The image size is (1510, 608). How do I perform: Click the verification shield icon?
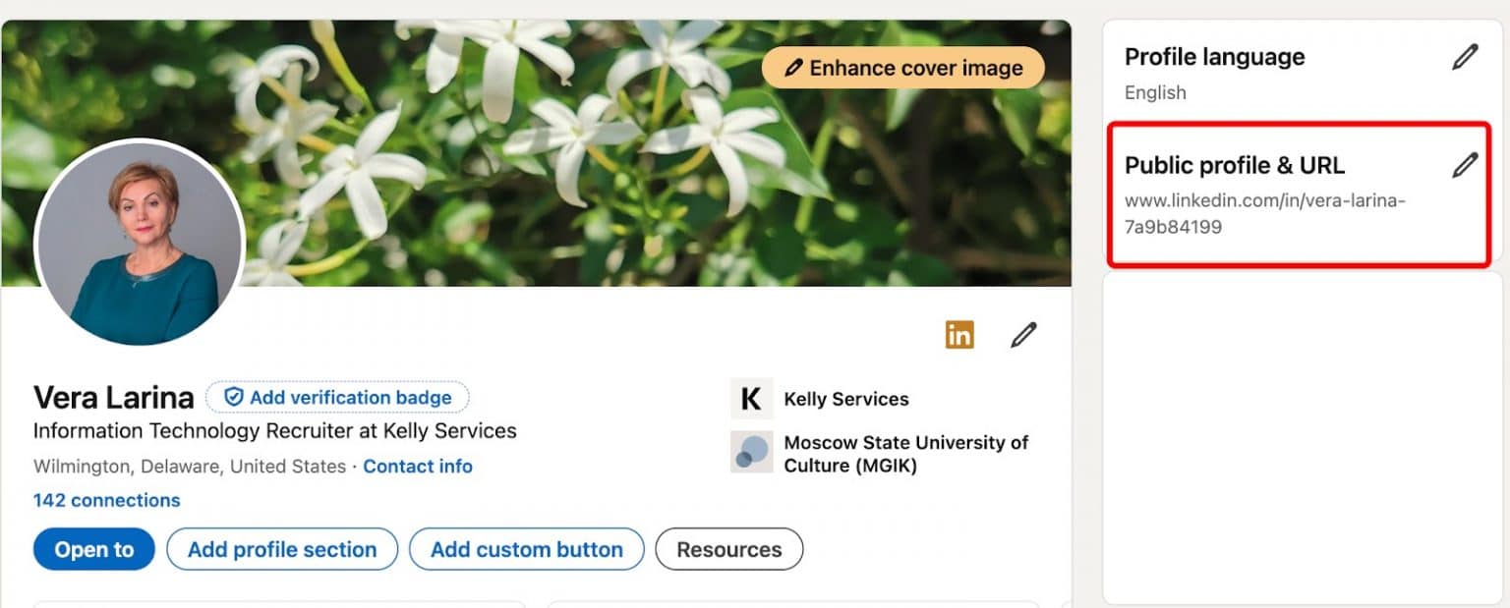click(x=232, y=397)
